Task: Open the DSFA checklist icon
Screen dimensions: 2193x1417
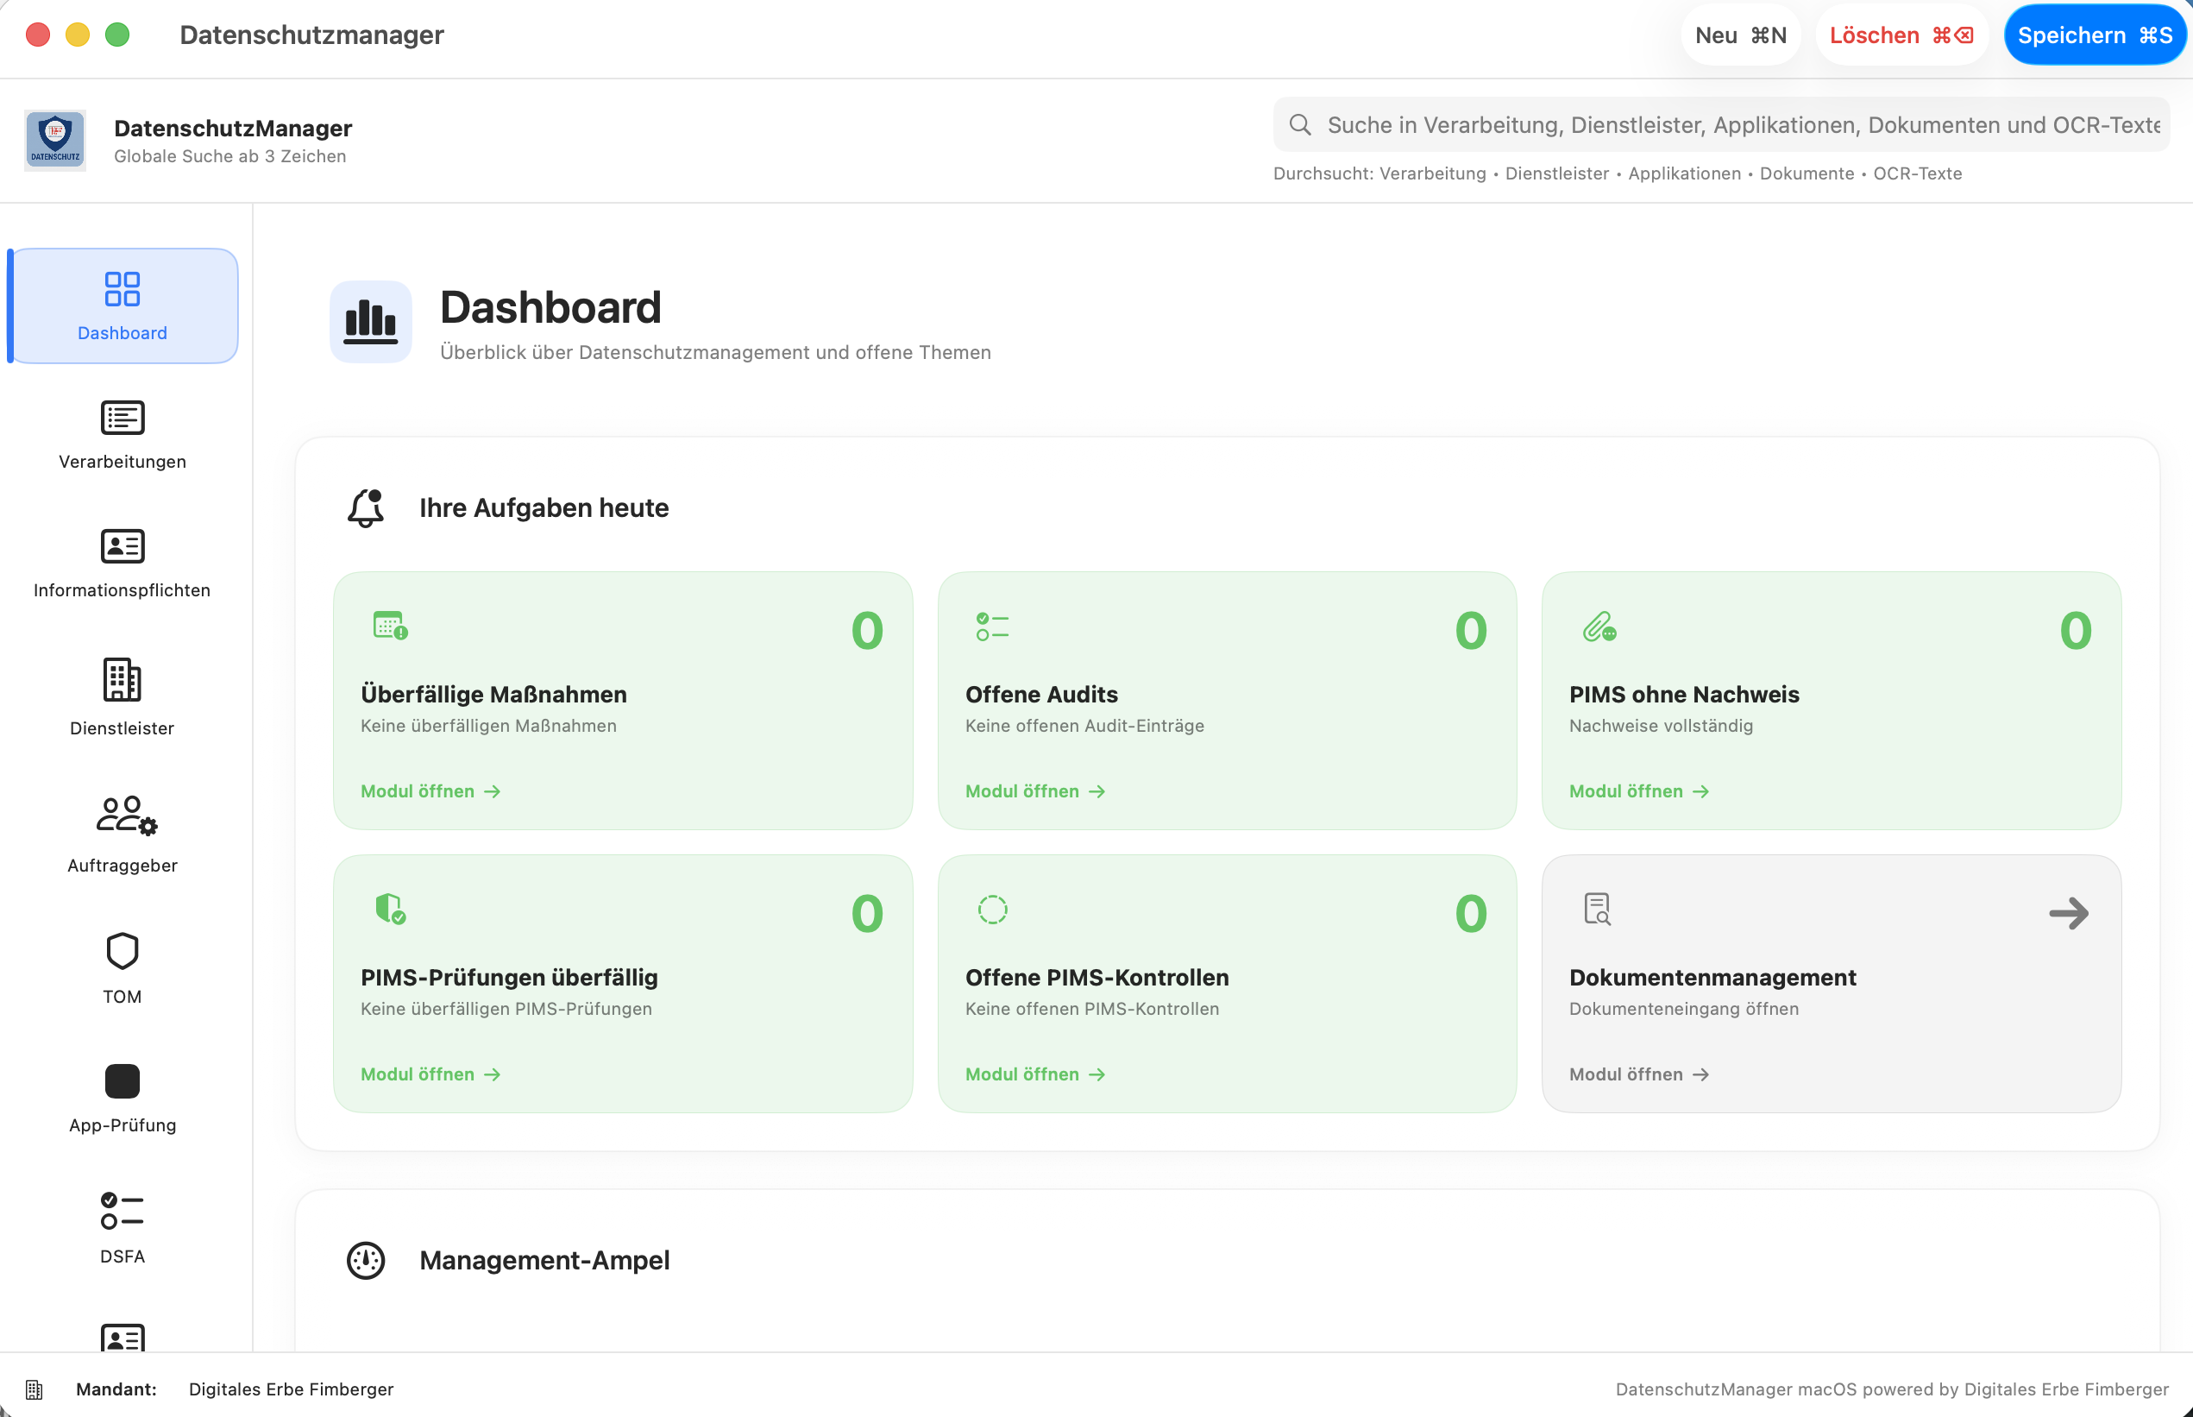Action: tap(123, 1211)
